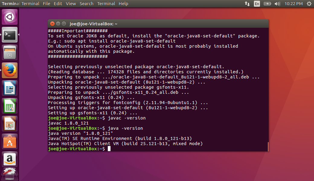Select the Terminal icon in the launcher
Image resolution: width=314 pixels, height=181 pixels.
click(x=10, y=35)
